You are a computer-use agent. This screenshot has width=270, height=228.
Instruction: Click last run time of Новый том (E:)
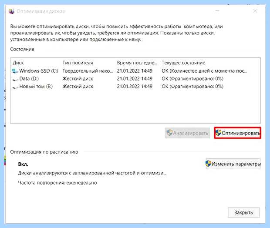(x=135, y=87)
